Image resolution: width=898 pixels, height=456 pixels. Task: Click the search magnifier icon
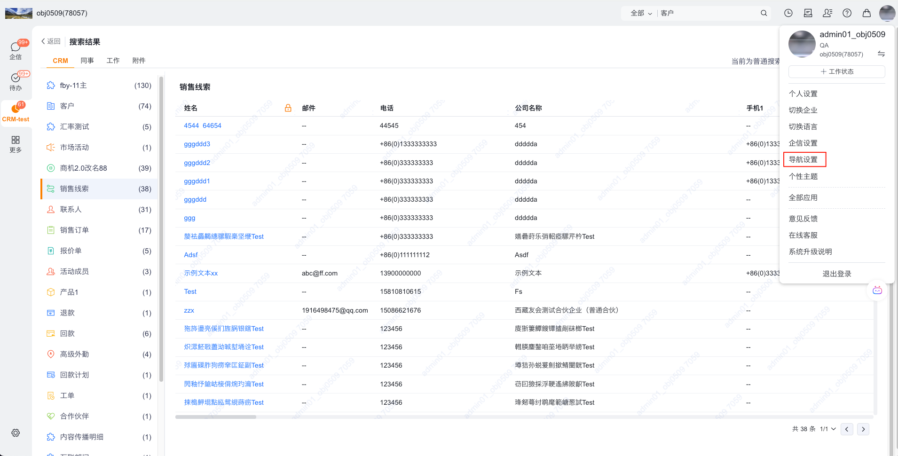pyautogui.click(x=764, y=13)
